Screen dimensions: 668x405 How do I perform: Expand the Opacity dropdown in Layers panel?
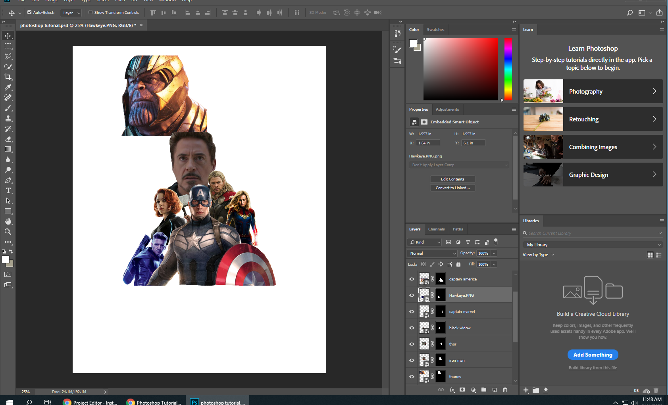tap(493, 253)
